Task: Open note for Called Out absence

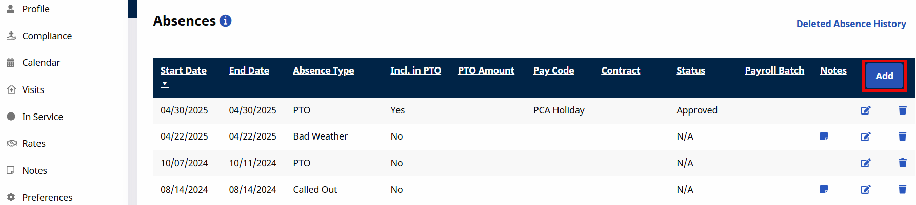Action: (x=824, y=189)
